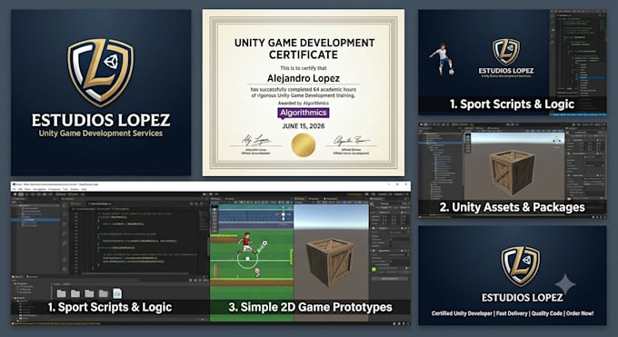Image resolution: width=618 pixels, height=337 pixels.
Task: Open the File menu in the wide editor window
Action: [14, 189]
